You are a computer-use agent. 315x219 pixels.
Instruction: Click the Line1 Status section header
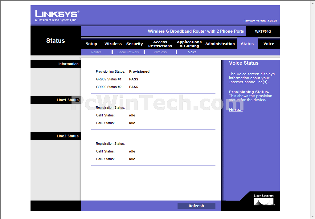coord(56,100)
